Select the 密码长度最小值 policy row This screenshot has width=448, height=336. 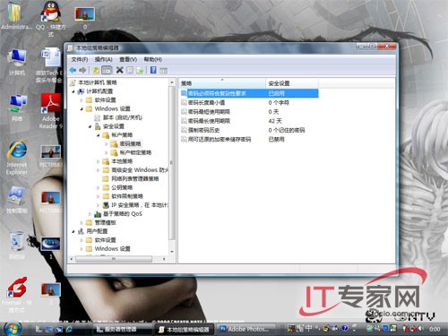coord(249,103)
